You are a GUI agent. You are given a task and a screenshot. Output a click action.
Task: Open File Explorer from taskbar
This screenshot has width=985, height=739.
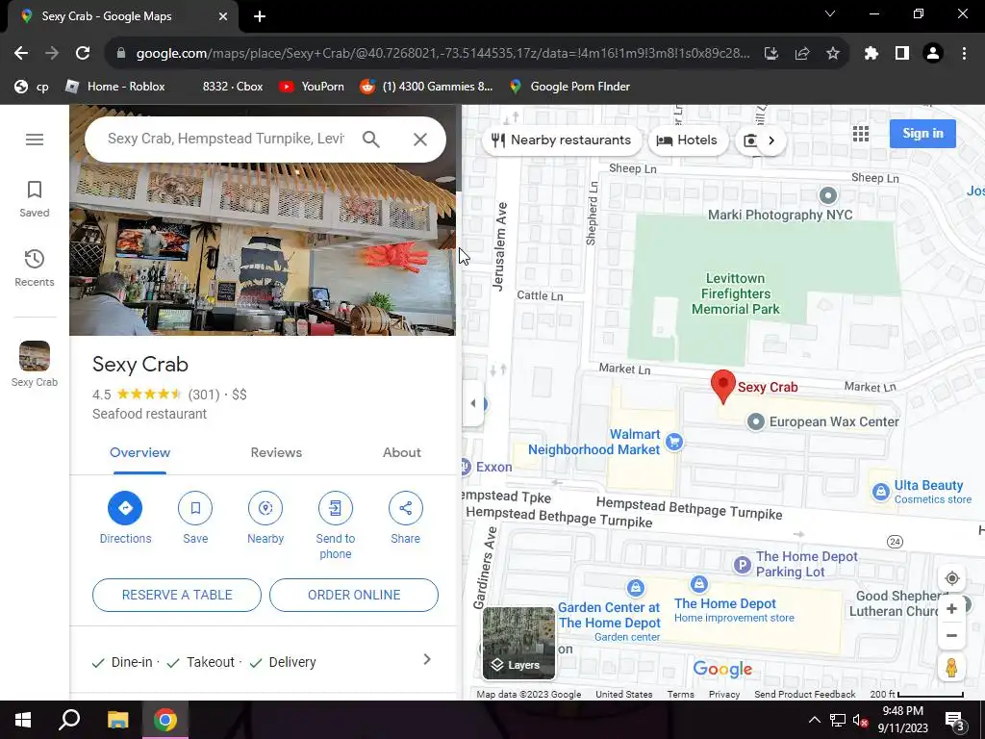click(117, 720)
